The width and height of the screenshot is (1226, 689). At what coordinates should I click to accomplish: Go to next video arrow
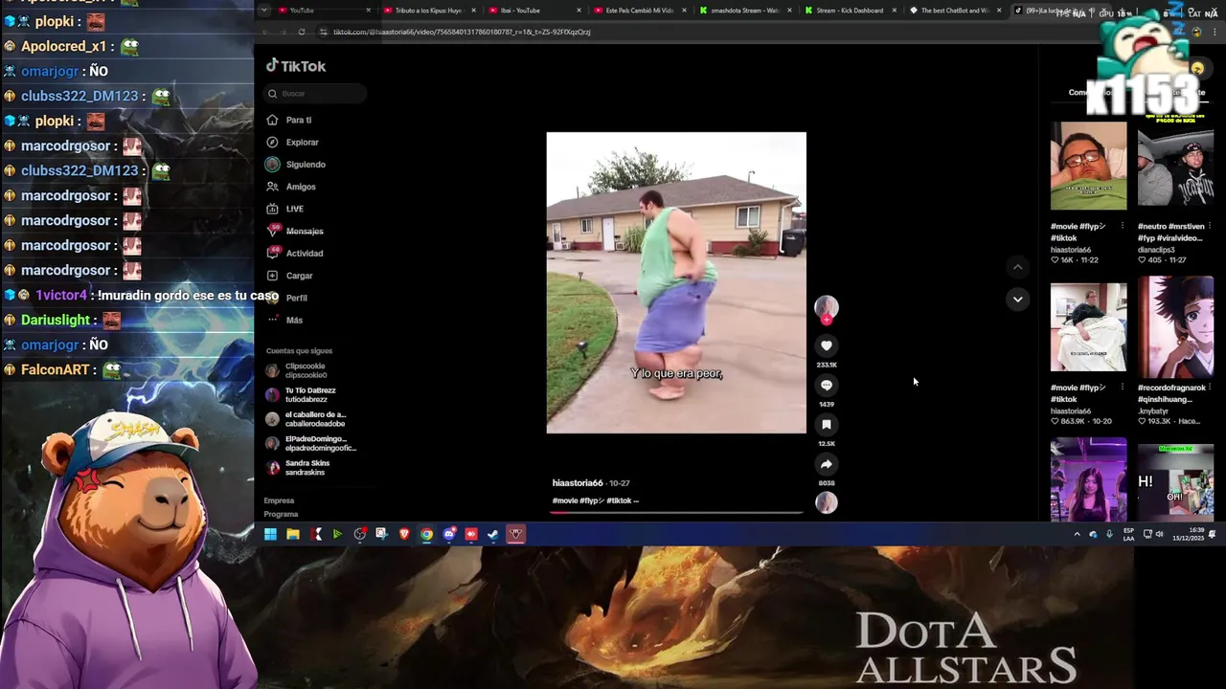(x=1017, y=299)
